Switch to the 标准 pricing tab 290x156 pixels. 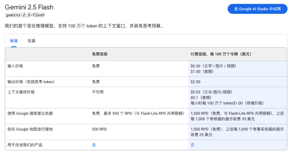14,41
